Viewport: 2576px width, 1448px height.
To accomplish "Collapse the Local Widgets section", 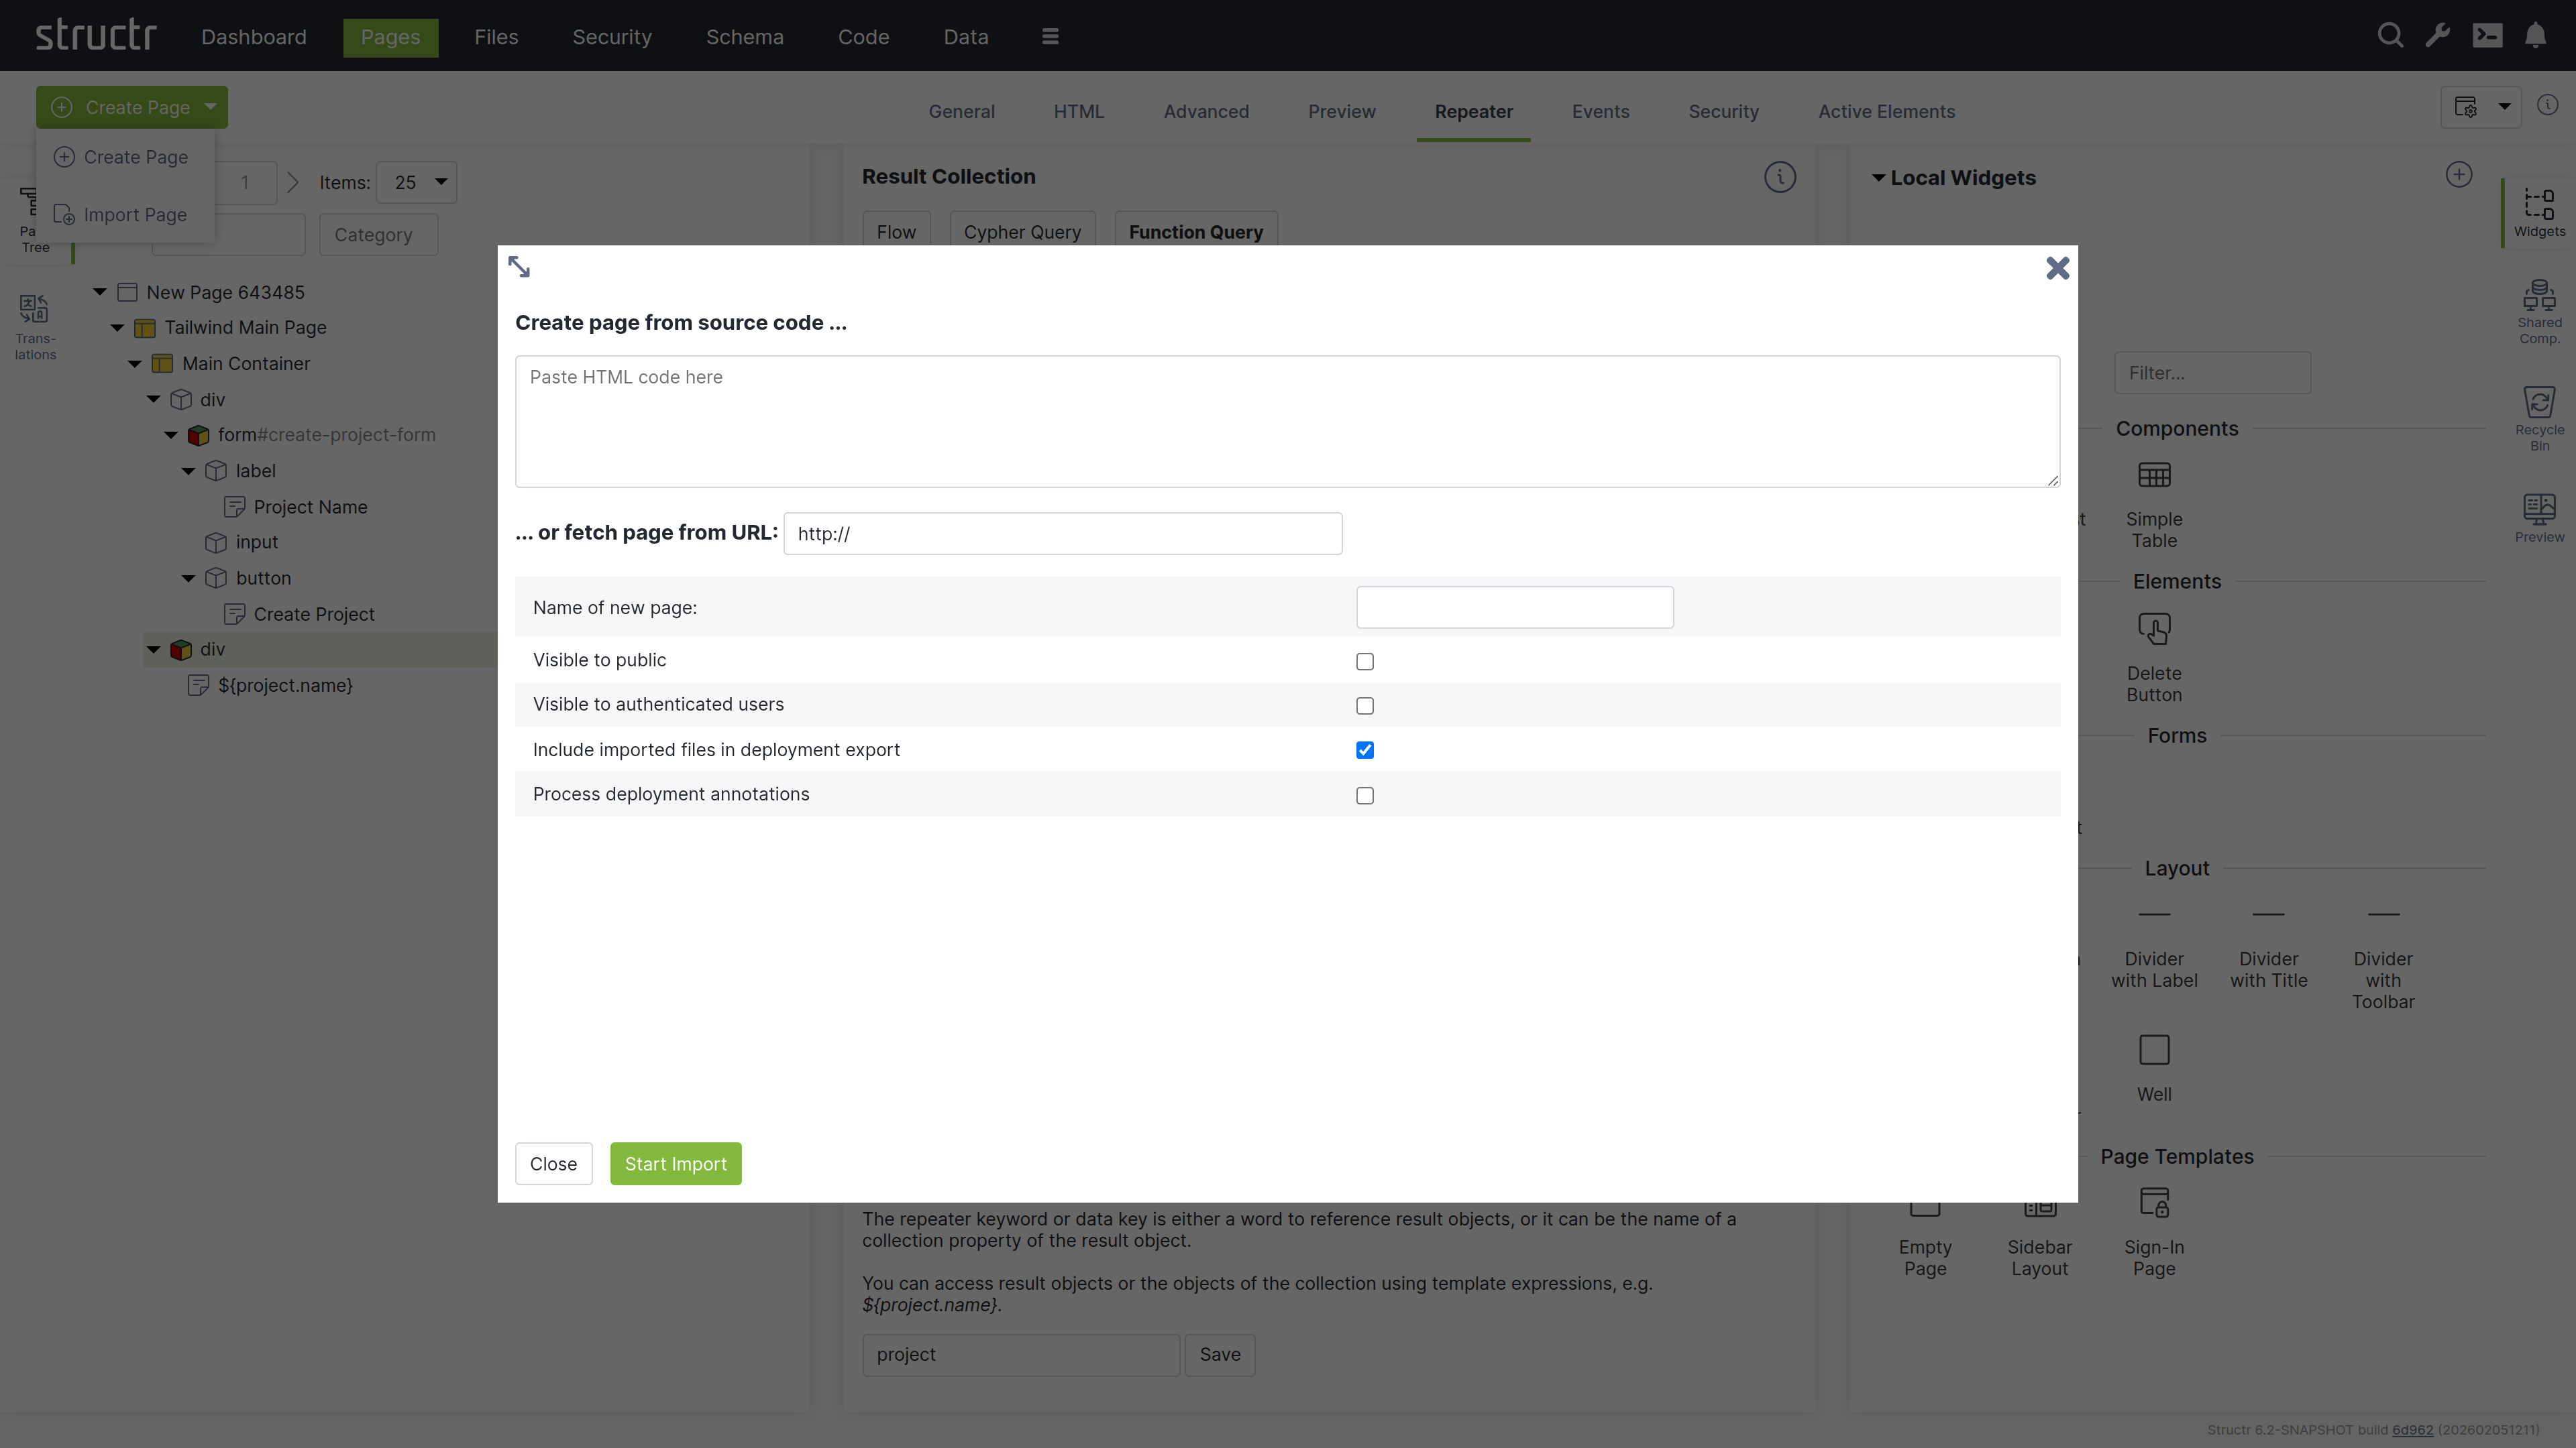I will point(1878,177).
